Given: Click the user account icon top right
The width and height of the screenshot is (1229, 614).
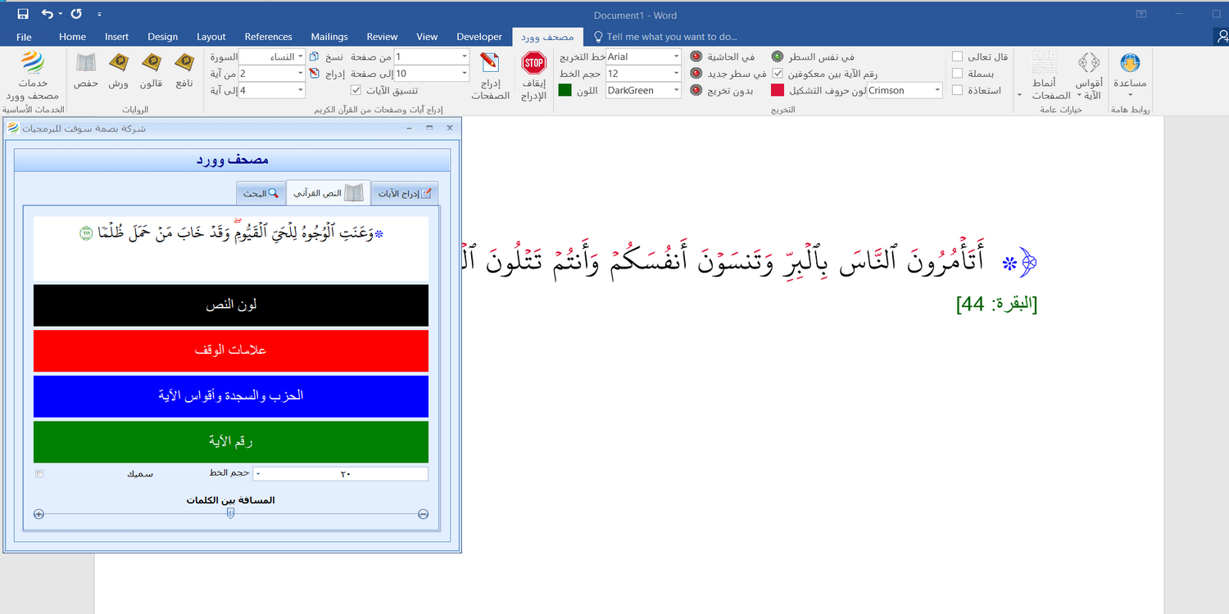Looking at the screenshot, I should click(x=1222, y=36).
